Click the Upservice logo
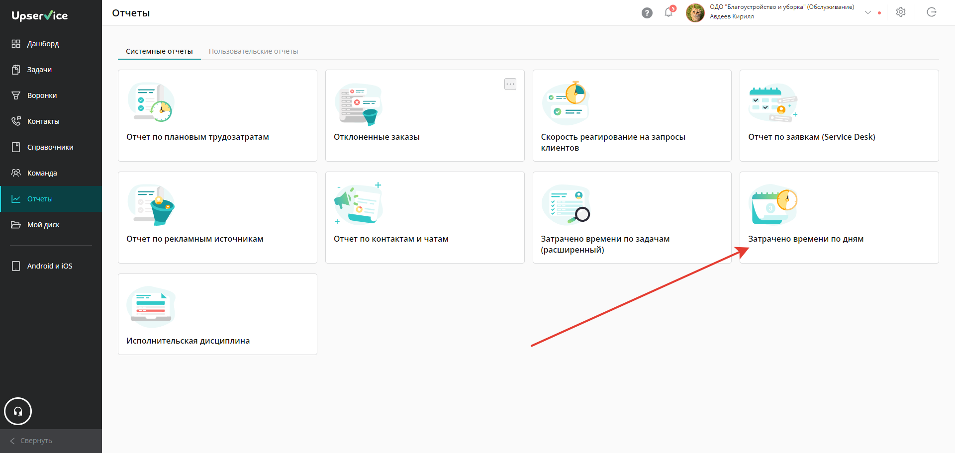The height and width of the screenshot is (453, 955). 40,15
